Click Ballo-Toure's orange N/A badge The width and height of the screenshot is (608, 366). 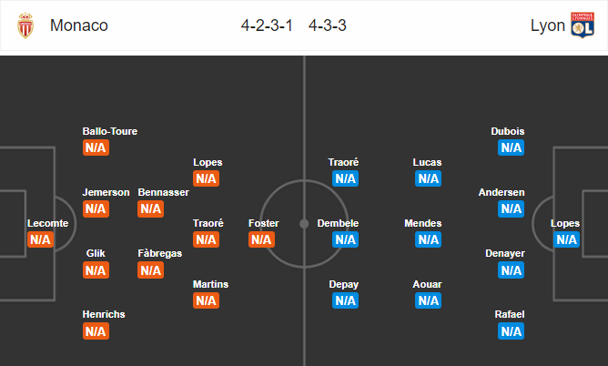tap(96, 147)
